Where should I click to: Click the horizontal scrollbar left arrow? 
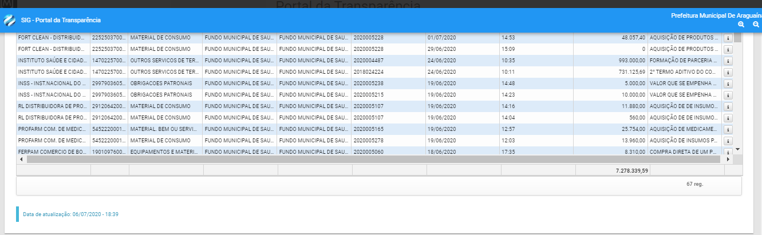[22, 160]
